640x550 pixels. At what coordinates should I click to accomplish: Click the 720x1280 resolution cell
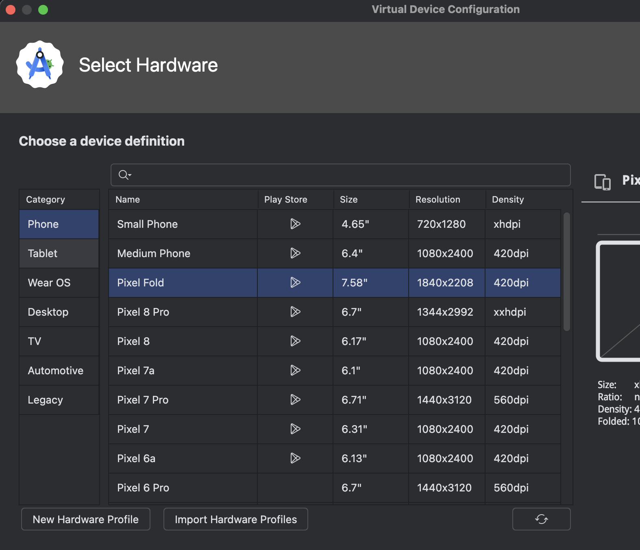click(x=447, y=224)
